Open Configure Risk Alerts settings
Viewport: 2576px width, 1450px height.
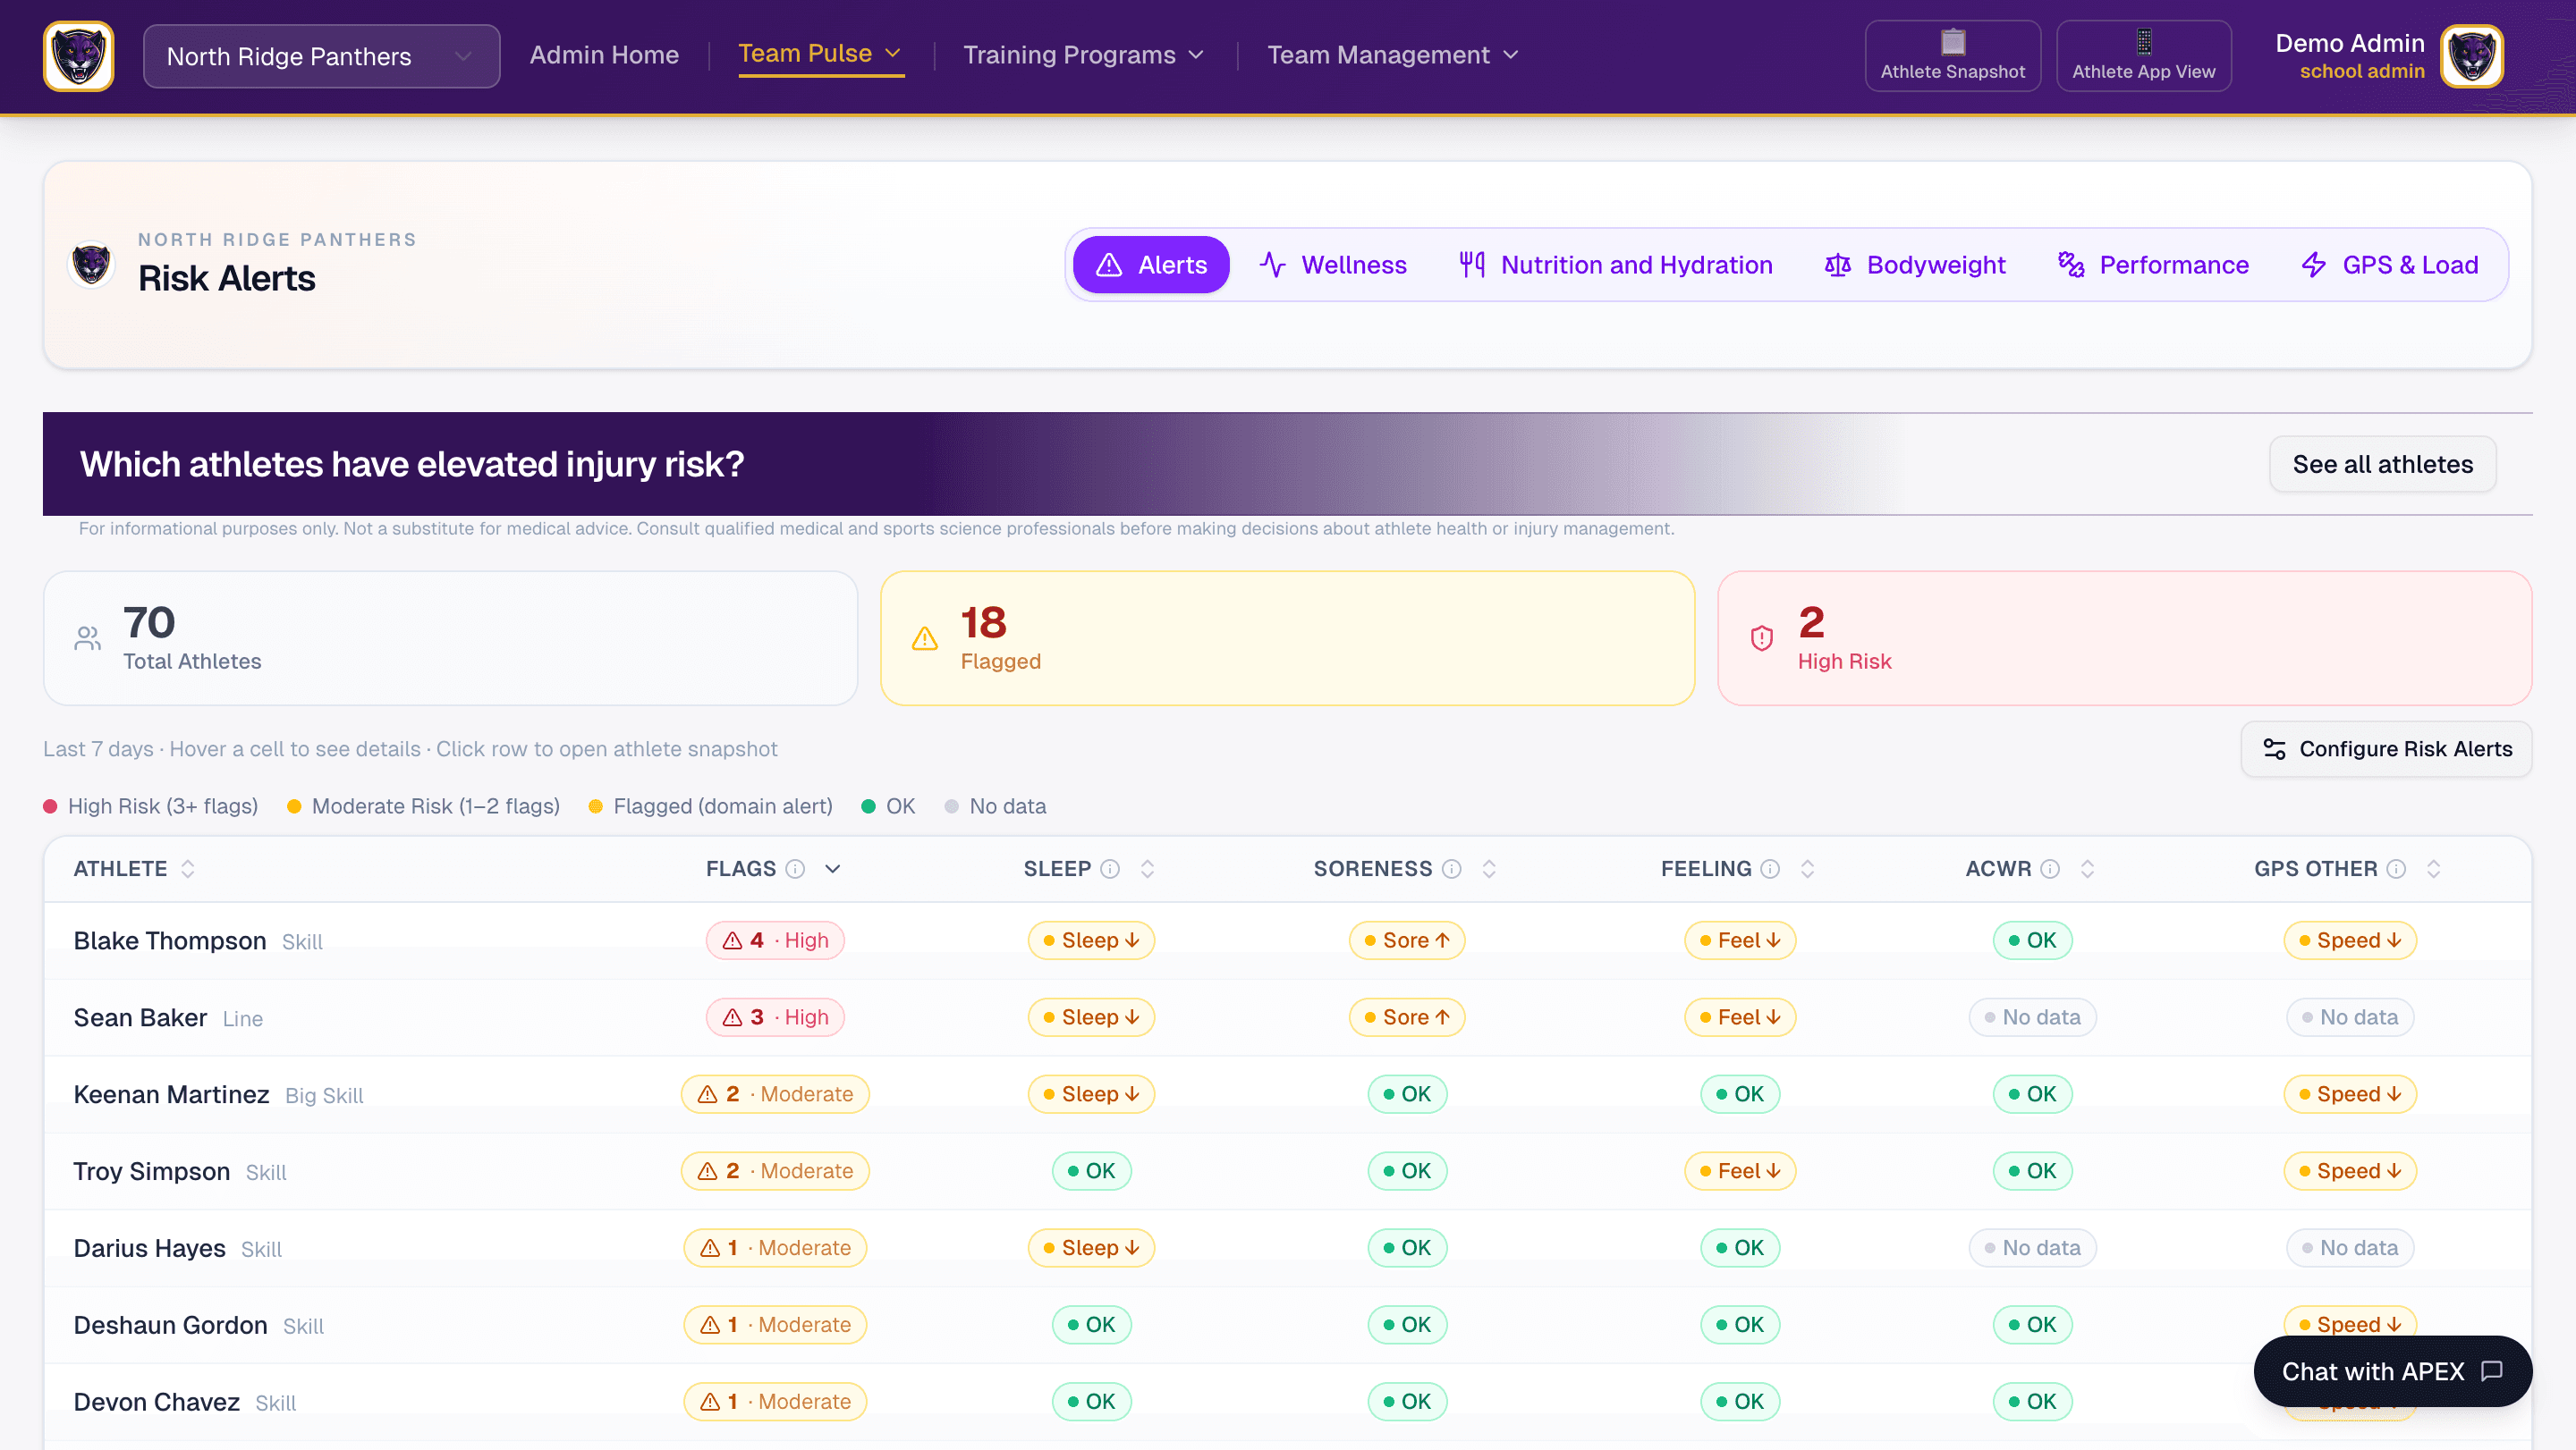tap(2386, 748)
